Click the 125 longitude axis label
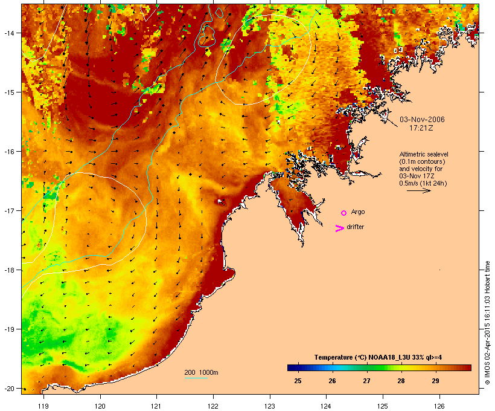The width and height of the screenshot is (495, 411). 383,406
